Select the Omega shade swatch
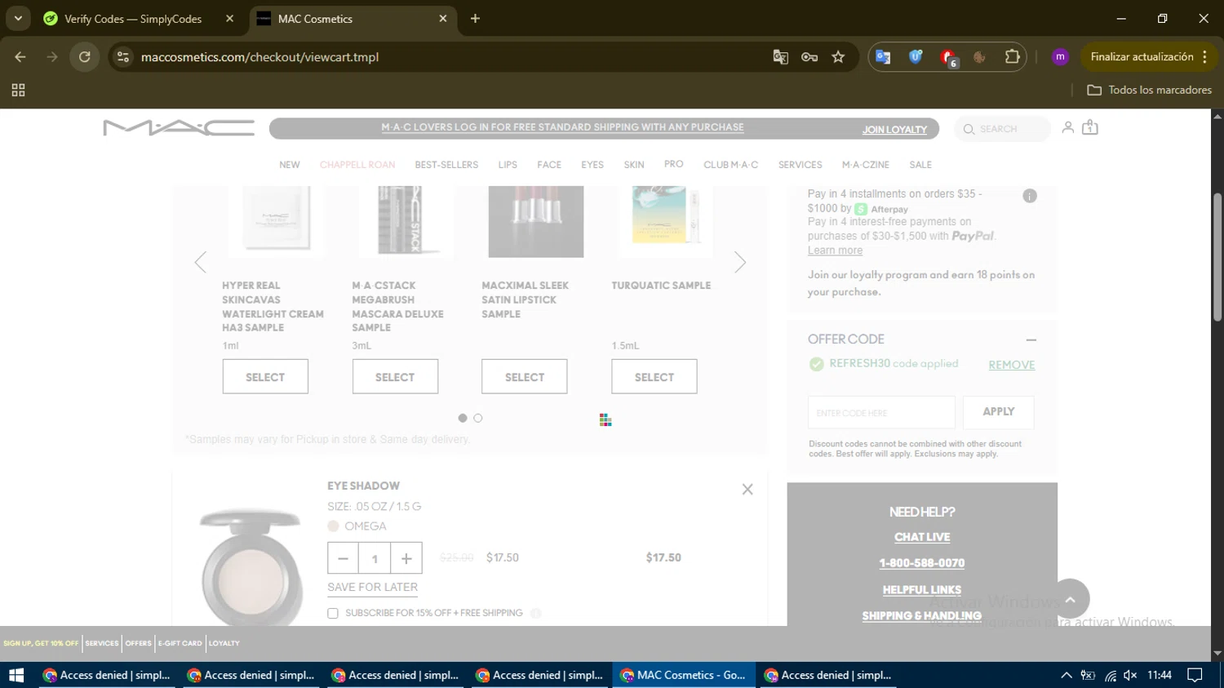Screen dimensions: 1224x688 click(333, 526)
